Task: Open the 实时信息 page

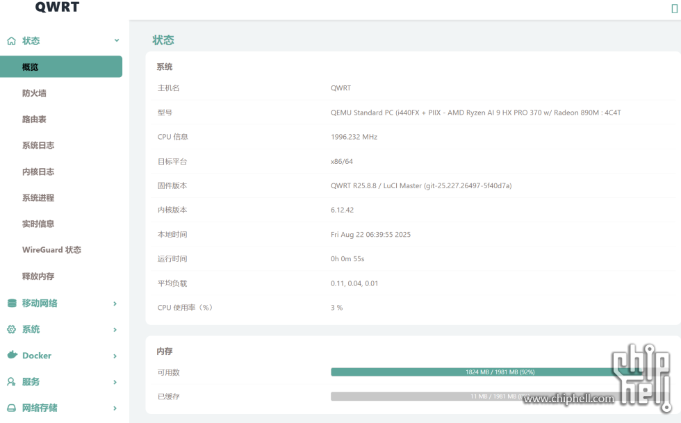Action: click(38, 224)
